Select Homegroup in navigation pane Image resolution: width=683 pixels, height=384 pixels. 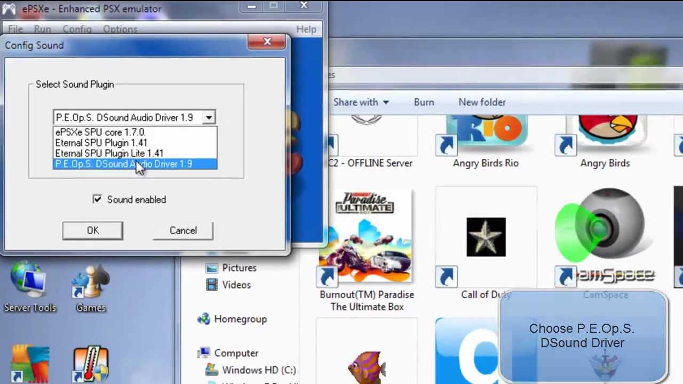point(232,319)
